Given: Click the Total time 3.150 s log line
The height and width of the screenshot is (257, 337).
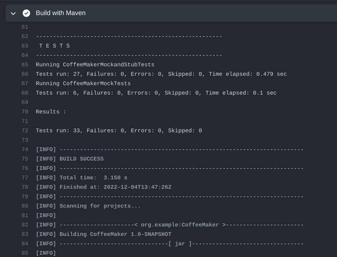Looking at the screenshot, I should (81, 177).
